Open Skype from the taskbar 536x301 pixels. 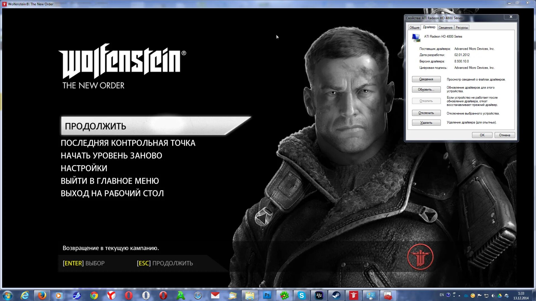(302, 295)
